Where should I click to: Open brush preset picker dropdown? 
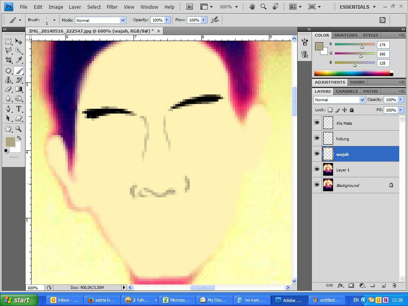[54, 20]
